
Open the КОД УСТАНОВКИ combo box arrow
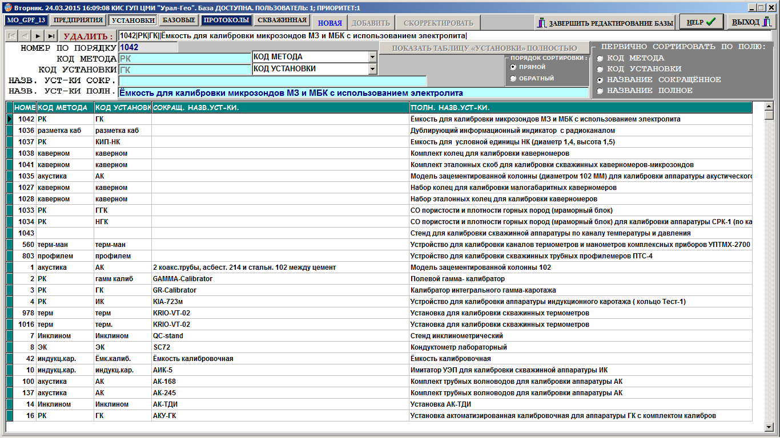point(372,69)
